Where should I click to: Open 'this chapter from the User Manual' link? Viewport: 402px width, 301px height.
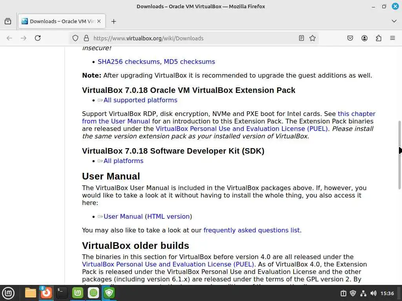pos(229,118)
